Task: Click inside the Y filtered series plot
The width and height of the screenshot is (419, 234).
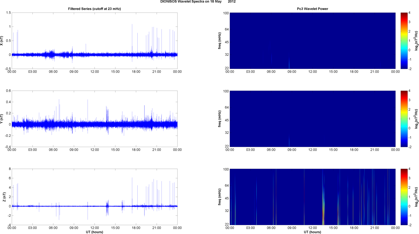Action: click(x=95, y=119)
